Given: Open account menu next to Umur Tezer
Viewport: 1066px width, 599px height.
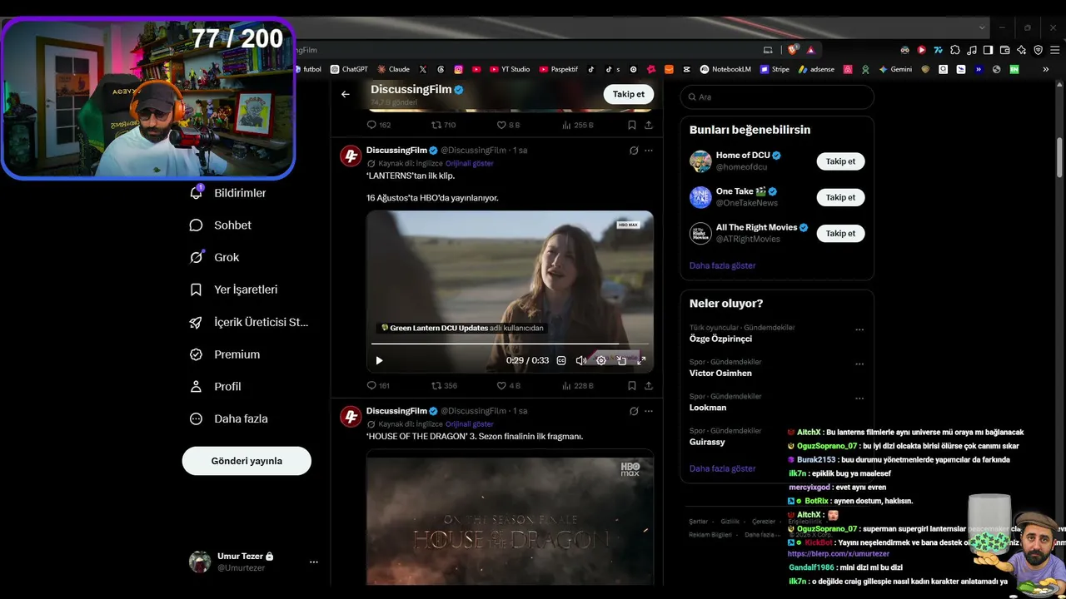Looking at the screenshot, I should coord(314,562).
